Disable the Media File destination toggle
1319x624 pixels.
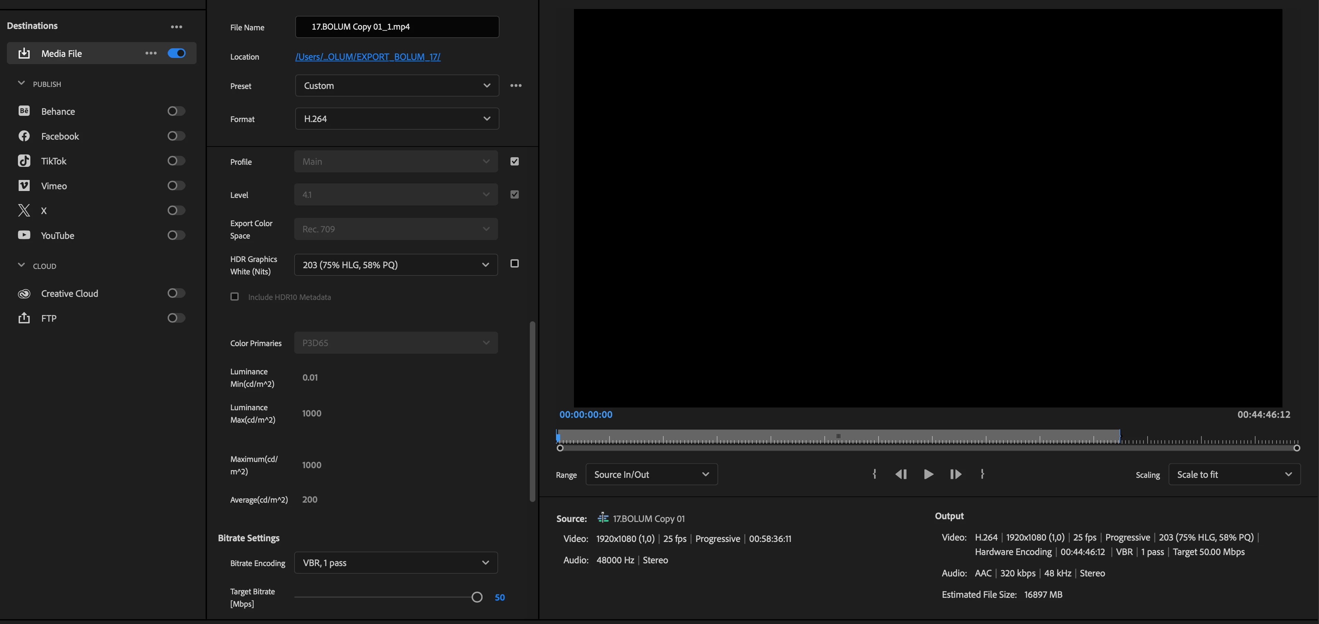[x=177, y=53]
